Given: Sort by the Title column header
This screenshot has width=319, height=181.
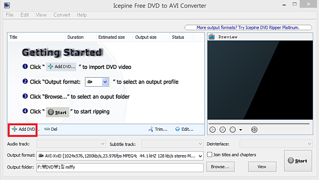Looking at the screenshot, I should (x=36, y=37).
